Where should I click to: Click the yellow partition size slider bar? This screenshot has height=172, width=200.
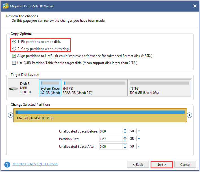point(100,115)
